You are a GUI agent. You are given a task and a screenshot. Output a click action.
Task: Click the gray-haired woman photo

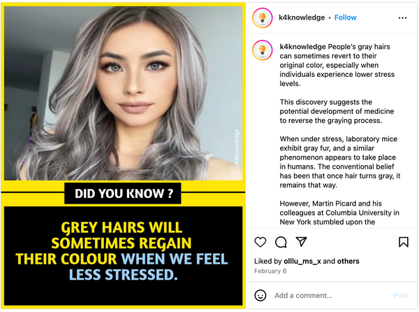(123, 93)
